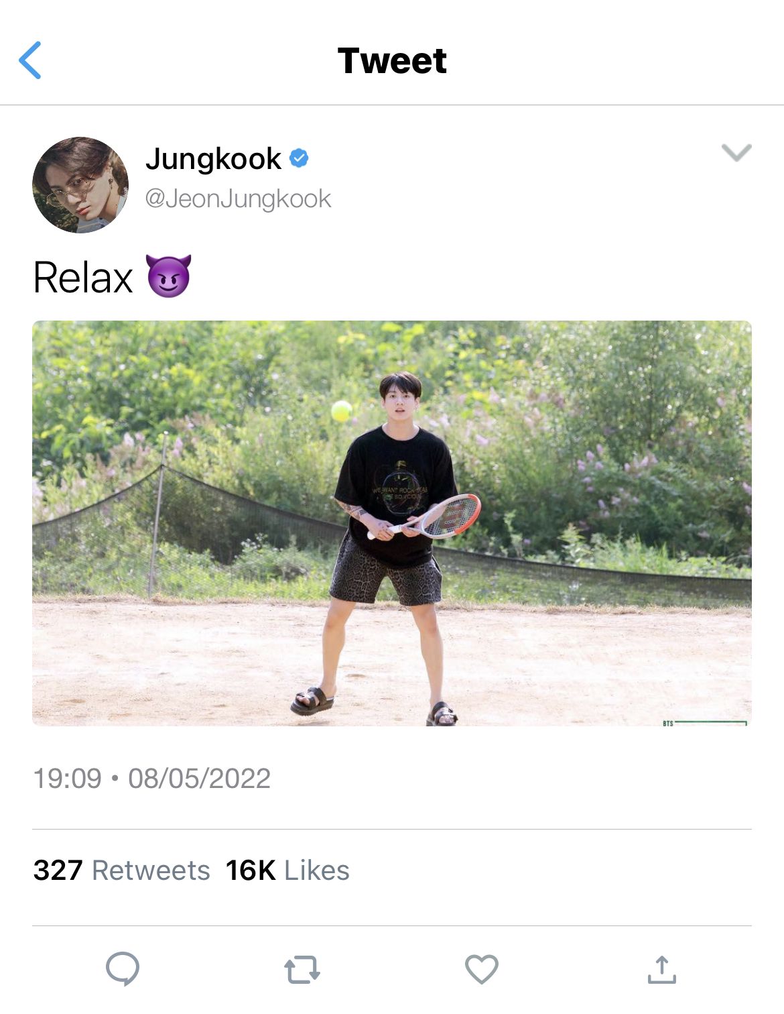View the 327 Retweets list
This screenshot has width=784, height=1014.
pyautogui.click(x=121, y=870)
